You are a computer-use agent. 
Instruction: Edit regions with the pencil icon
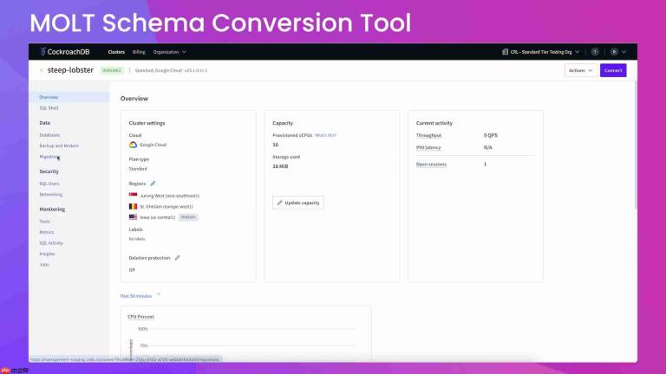(153, 184)
